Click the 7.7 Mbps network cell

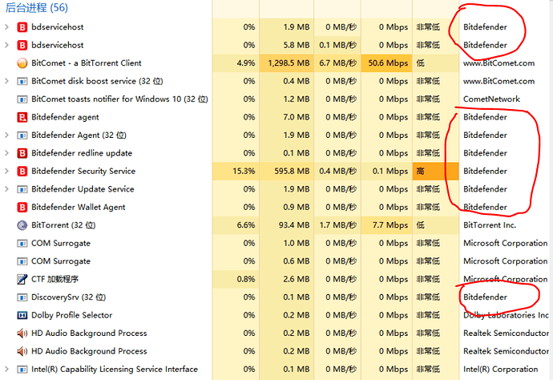[386, 225]
